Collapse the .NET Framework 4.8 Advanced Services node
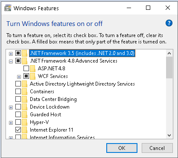This screenshot has height=158, width=178. click(11, 61)
